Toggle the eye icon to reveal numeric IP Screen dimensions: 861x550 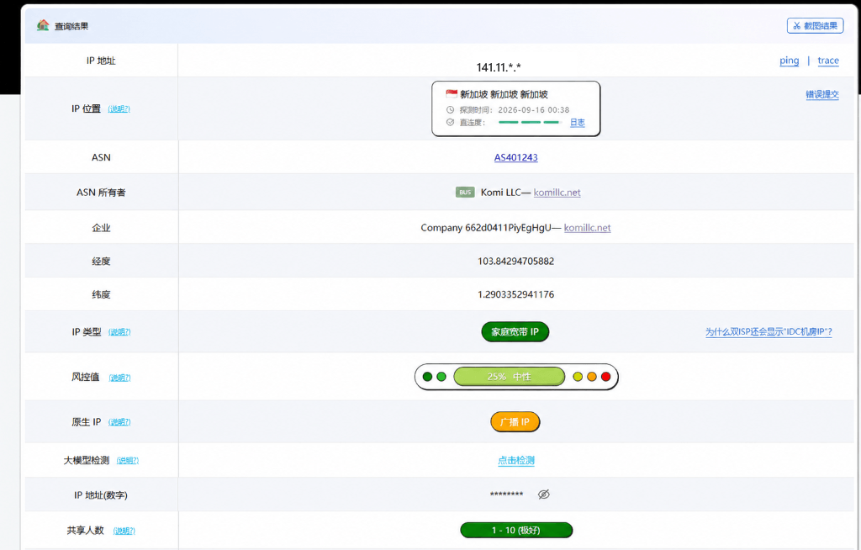[x=544, y=494]
